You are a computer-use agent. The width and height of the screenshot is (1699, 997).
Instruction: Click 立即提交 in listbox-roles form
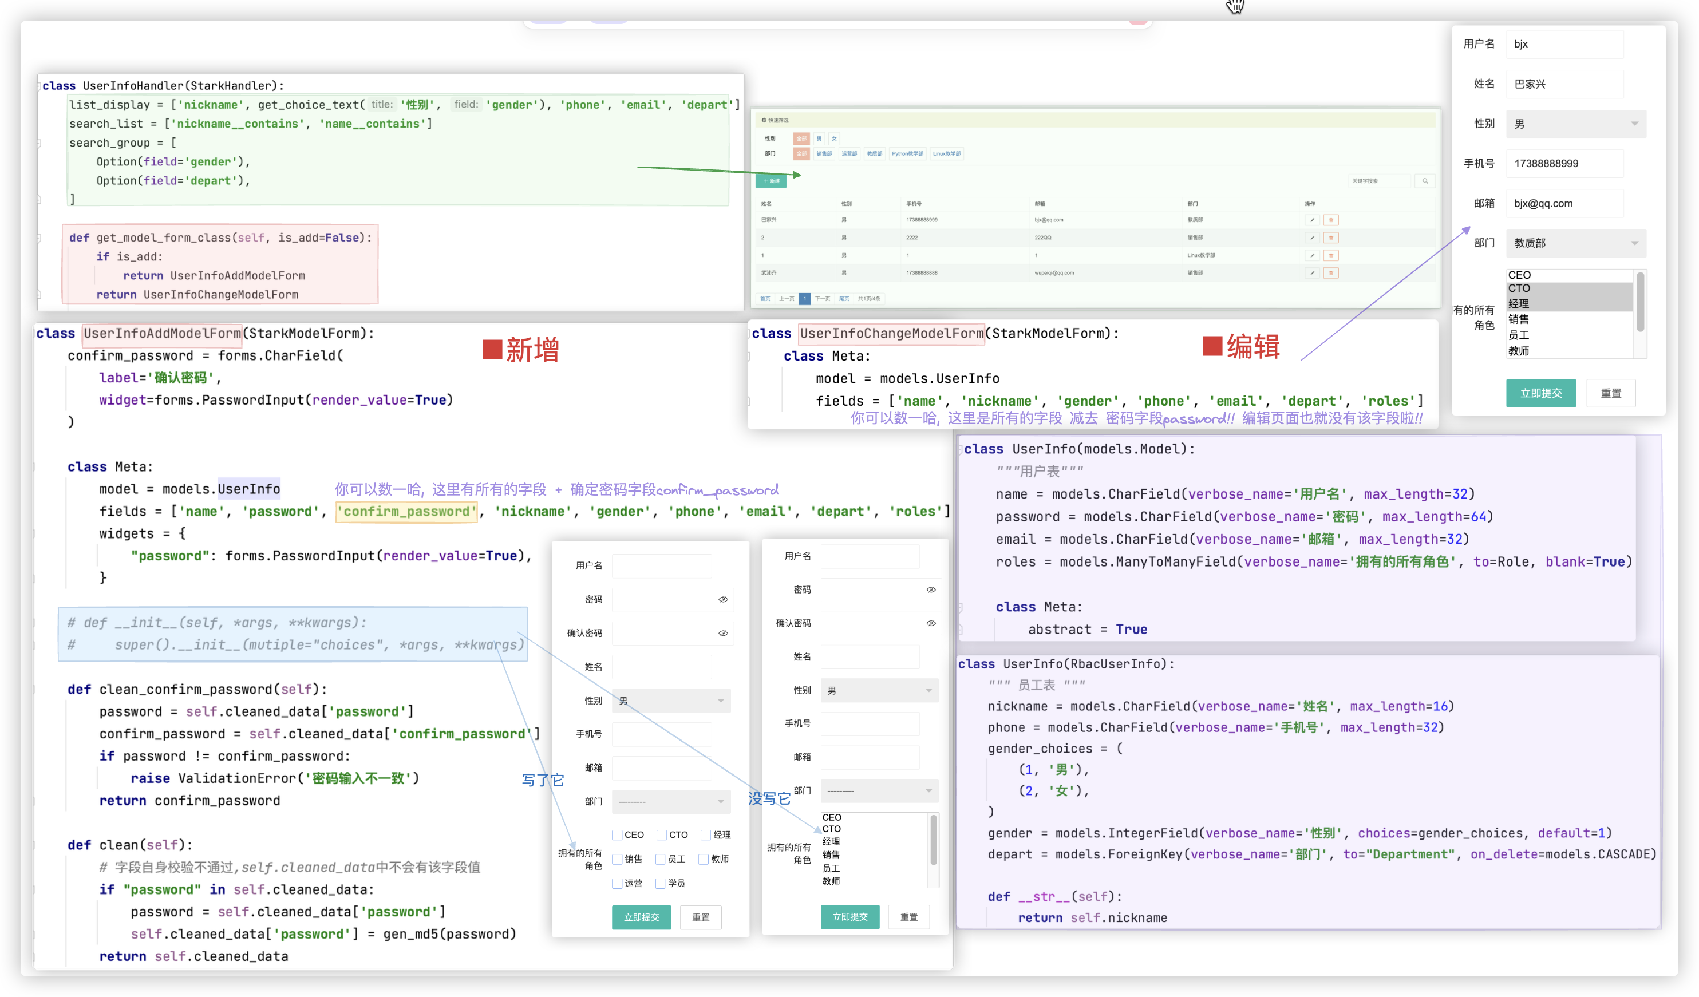tap(849, 917)
